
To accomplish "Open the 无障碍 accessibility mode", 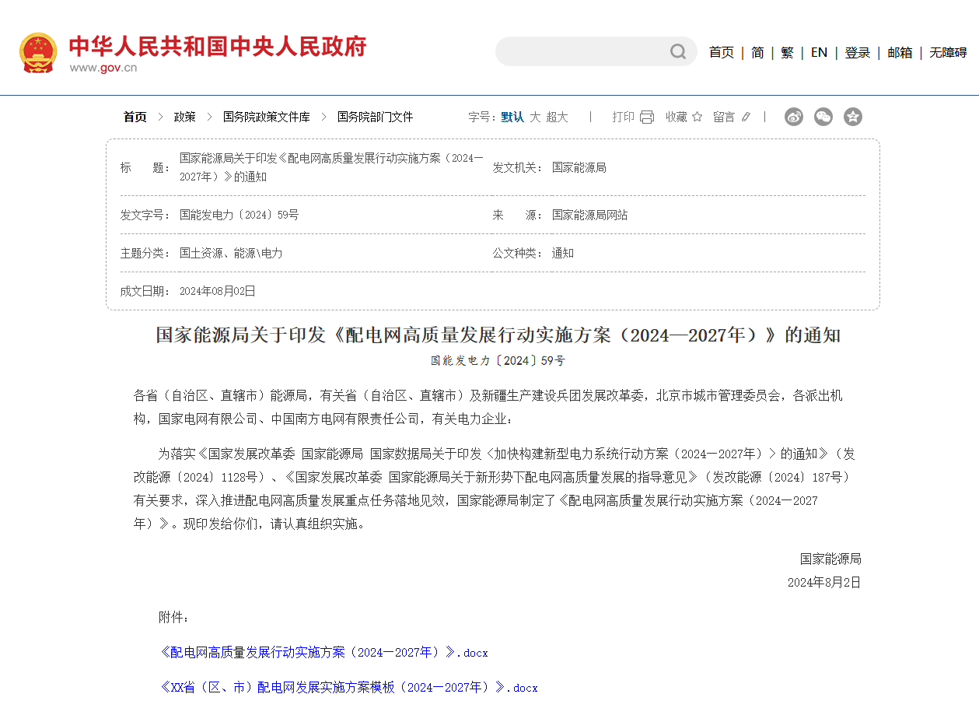I will click(948, 52).
